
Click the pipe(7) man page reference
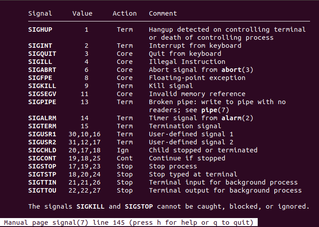coord(217,110)
